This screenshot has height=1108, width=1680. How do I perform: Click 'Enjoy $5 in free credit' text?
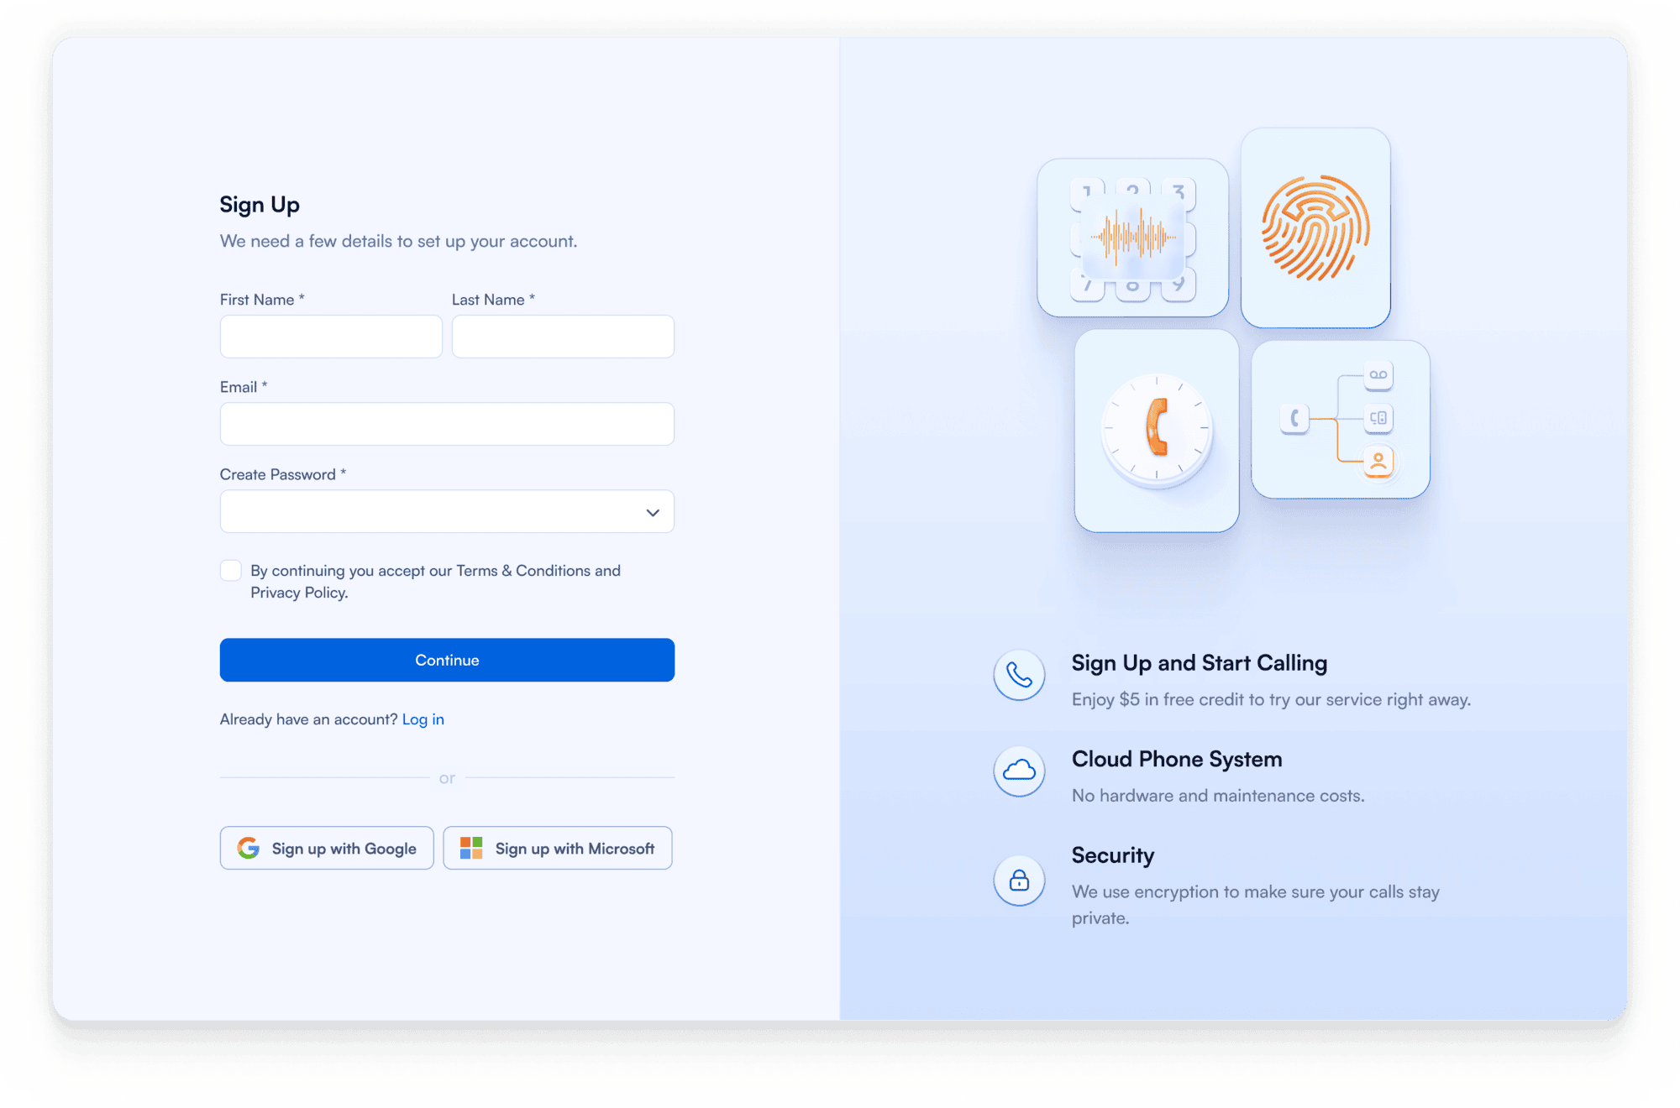pyautogui.click(x=1271, y=700)
